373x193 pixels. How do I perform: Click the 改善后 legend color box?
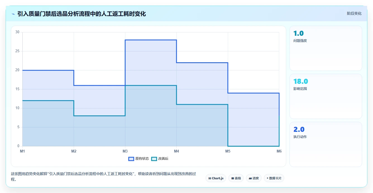click(154, 159)
